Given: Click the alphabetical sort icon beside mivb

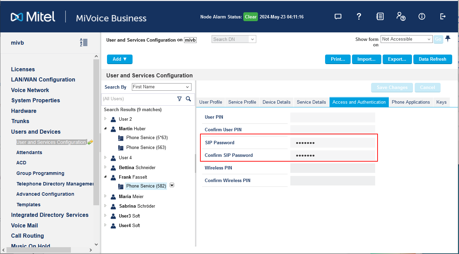Looking at the screenshot, I should coord(84,43).
